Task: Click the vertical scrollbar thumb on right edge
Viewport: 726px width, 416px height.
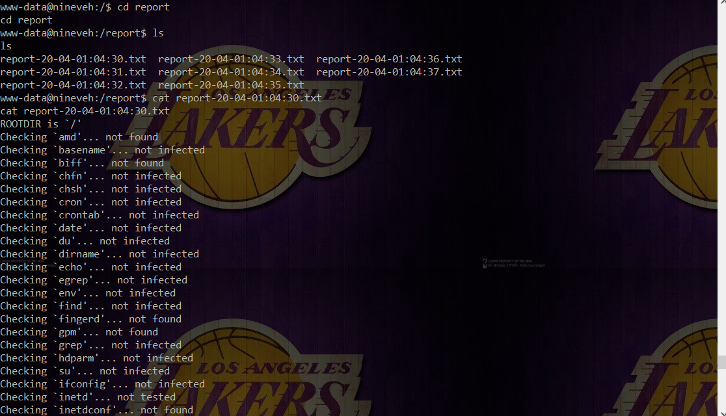Action: coord(722,362)
